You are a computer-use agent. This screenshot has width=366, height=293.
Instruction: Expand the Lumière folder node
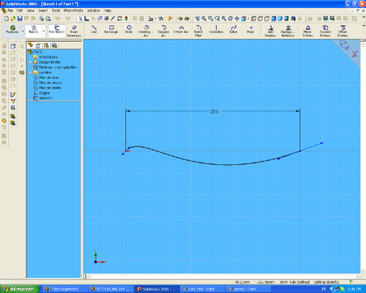(x=31, y=73)
